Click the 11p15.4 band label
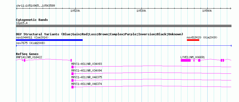 point(22,23)
